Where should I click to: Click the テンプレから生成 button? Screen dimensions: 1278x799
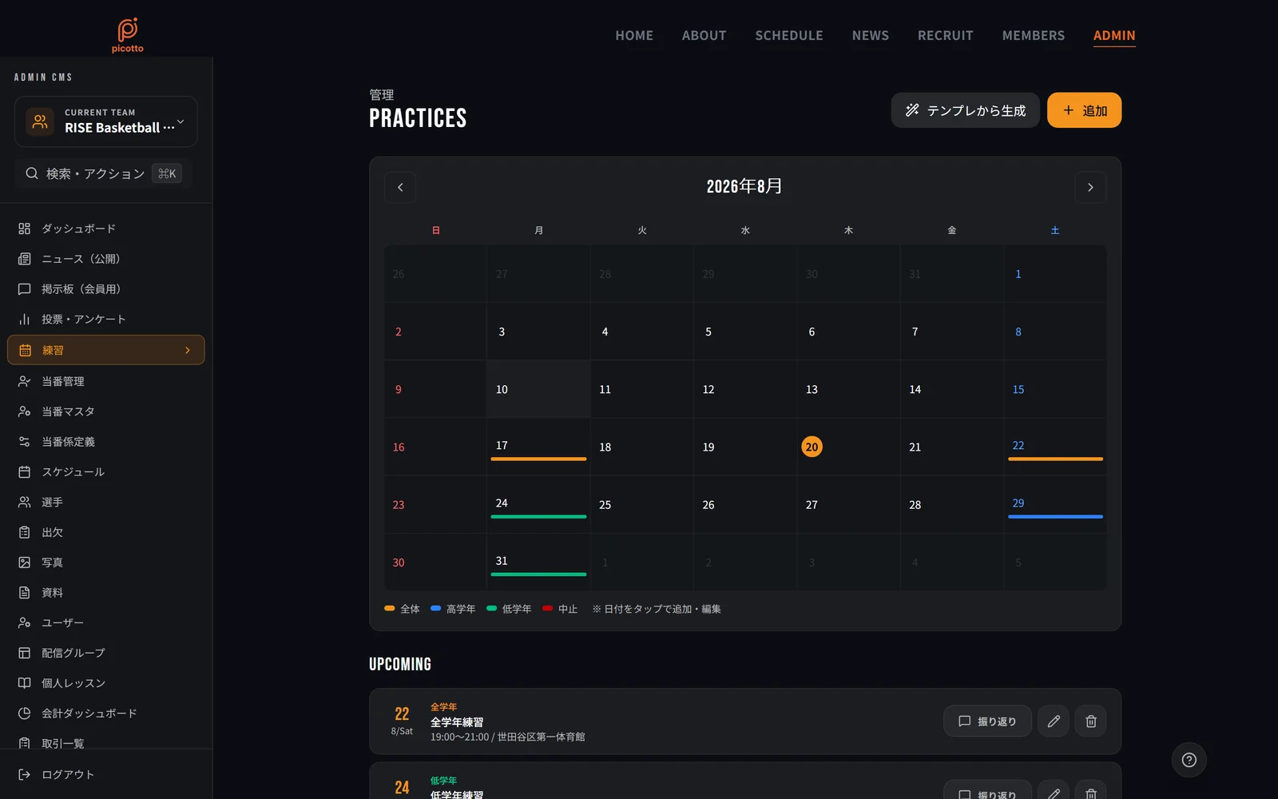click(965, 110)
